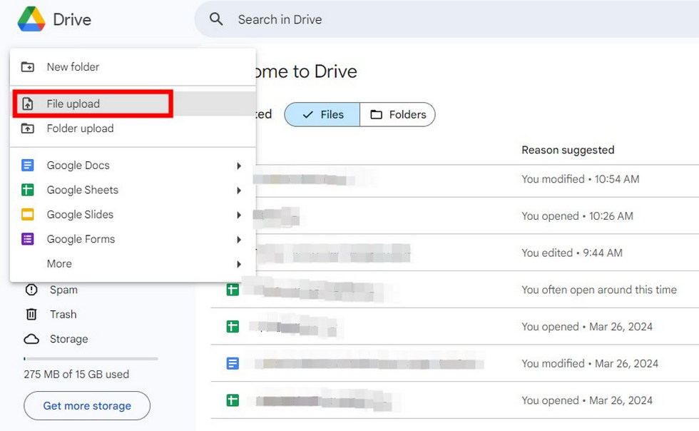Switch to the Folders filter toggle

398,115
